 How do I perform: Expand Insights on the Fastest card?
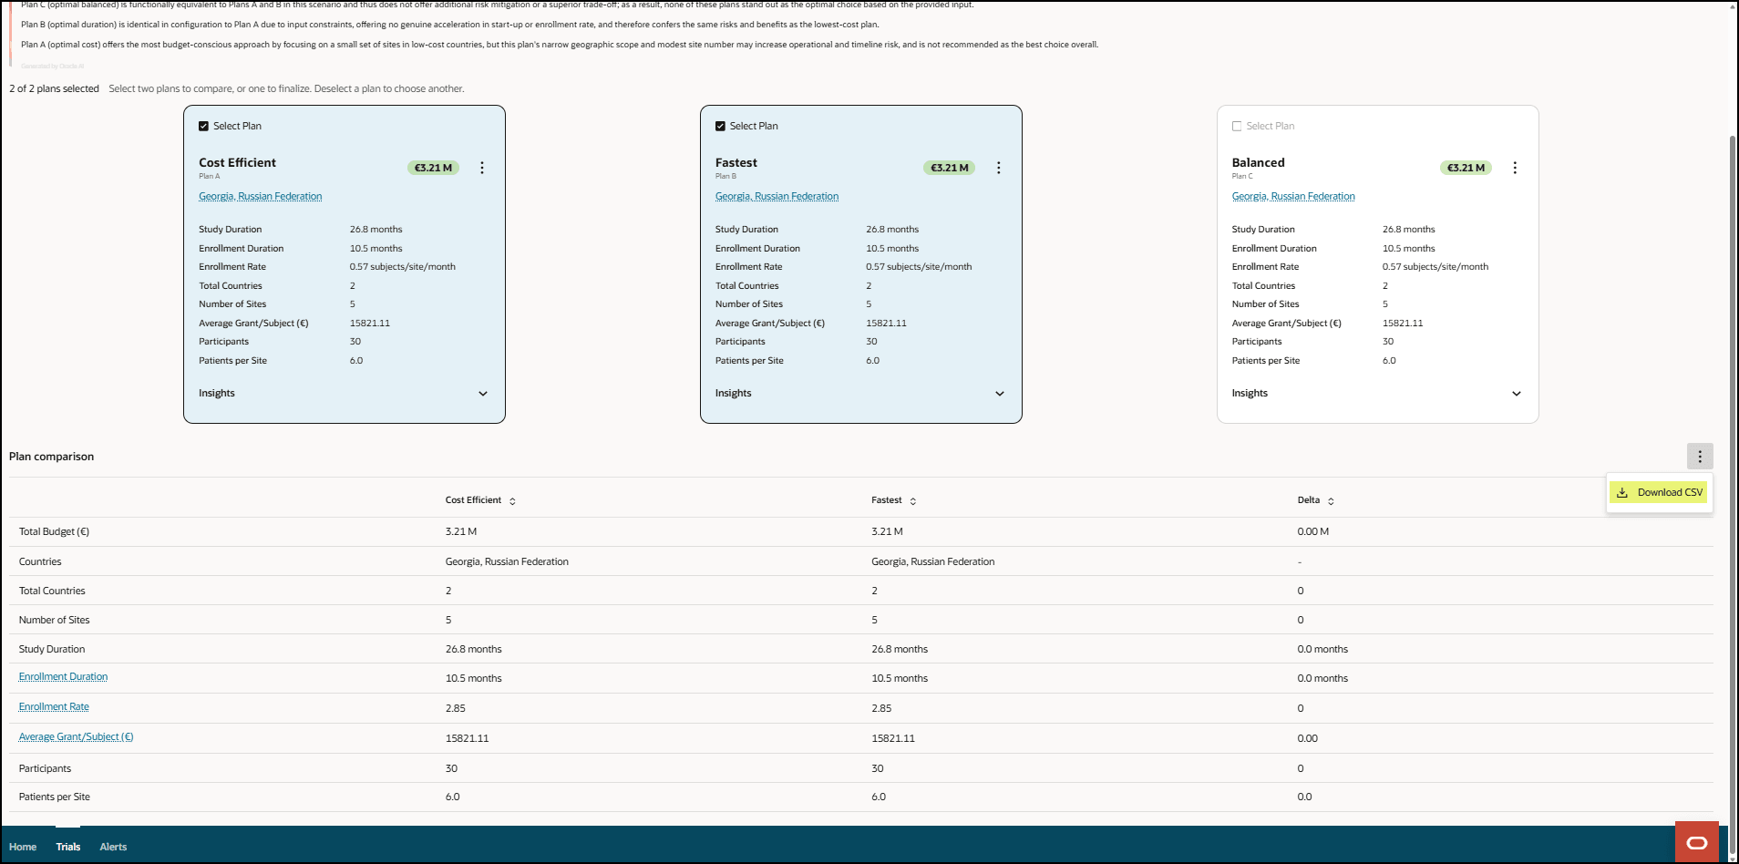pyautogui.click(x=1000, y=394)
